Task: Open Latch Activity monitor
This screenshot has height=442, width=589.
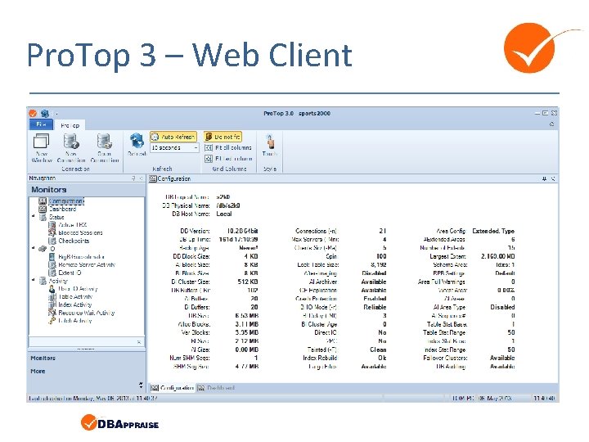Action: [74, 321]
